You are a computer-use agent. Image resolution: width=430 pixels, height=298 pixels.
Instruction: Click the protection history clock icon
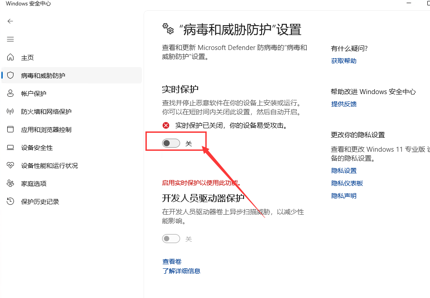pos(10,202)
